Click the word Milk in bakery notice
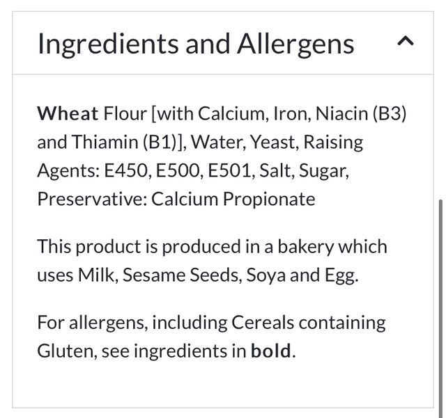This screenshot has width=446, height=418. 96,275
